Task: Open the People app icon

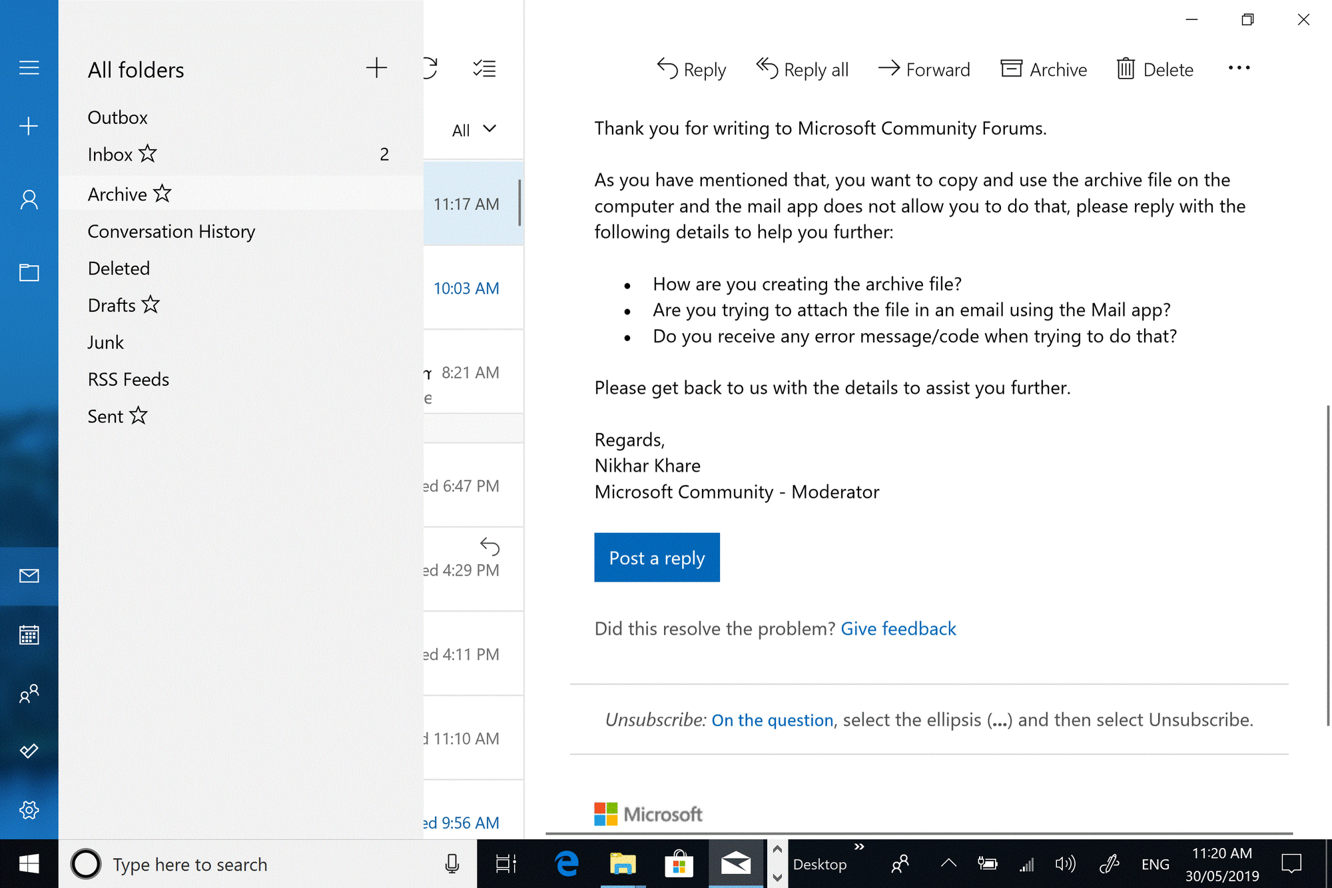Action: 29,693
